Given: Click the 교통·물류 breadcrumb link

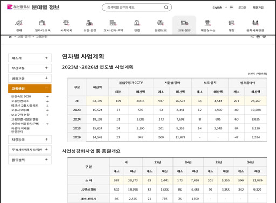Looking at the screenshot, I should [24, 37].
